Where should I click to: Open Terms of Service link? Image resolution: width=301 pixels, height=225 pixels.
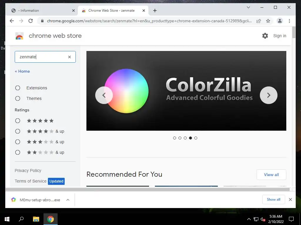click(31, 181)
